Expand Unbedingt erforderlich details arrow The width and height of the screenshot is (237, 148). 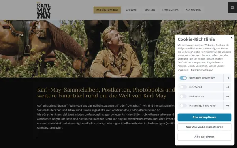(x=228, y=78)
